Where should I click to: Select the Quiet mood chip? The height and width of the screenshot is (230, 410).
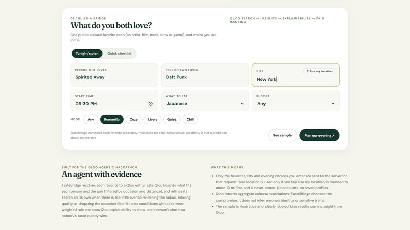172,119
